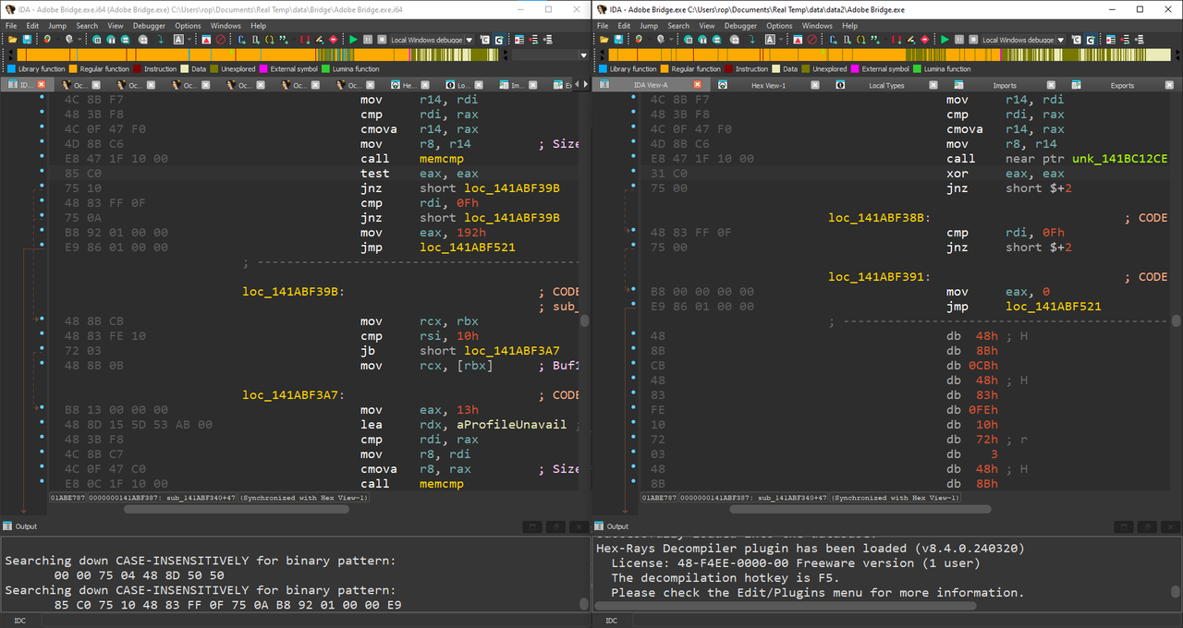Click the teal down-arrow jump icon in left window
This screenshot has height=628, width=1183.
tap(160, 40)
